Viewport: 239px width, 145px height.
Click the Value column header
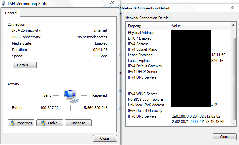pos(200,26)
